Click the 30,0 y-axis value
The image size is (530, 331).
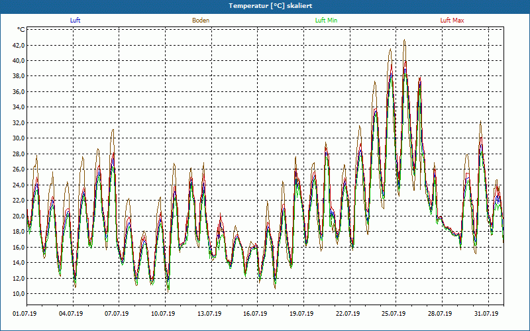pos(19,138)
